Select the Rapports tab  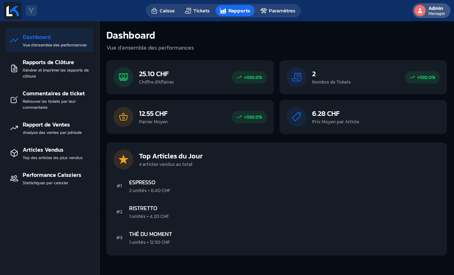pos(235,11)
